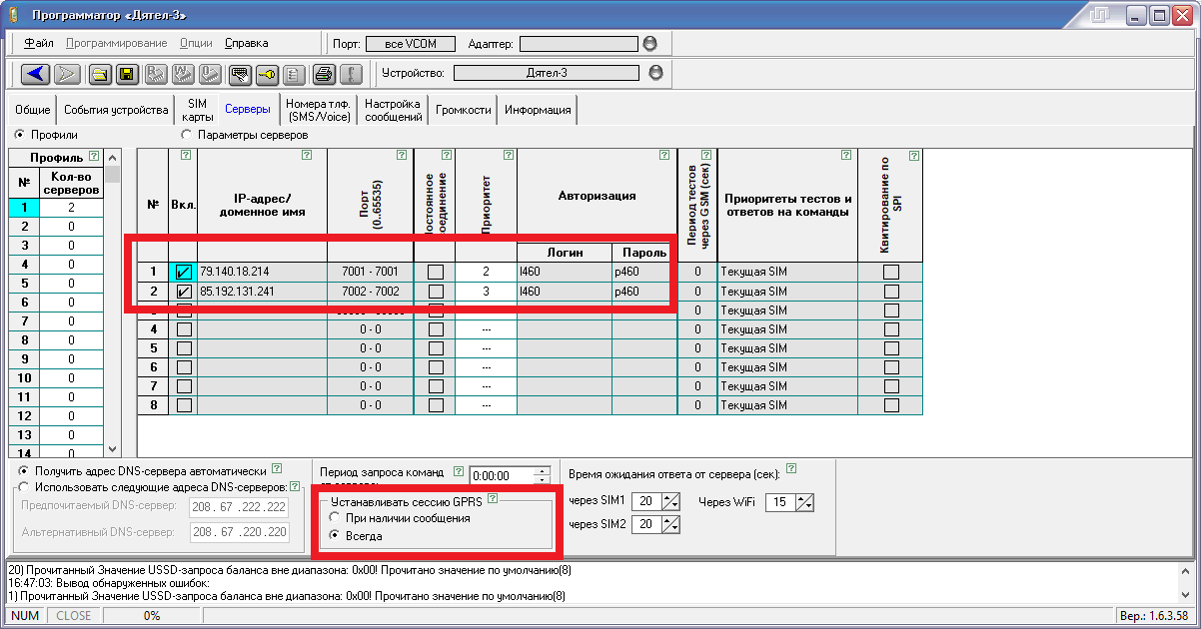The height and width of the screenshot is (629, 1201).
Task: Open the Файл menu
Action: [39, 44]
